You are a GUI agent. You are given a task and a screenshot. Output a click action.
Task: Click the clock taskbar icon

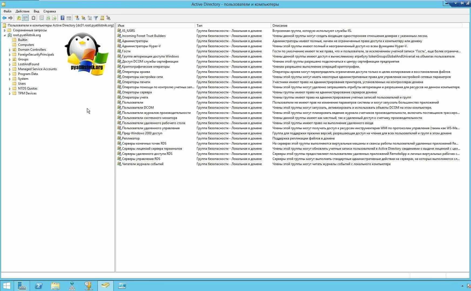pos(89,286)
